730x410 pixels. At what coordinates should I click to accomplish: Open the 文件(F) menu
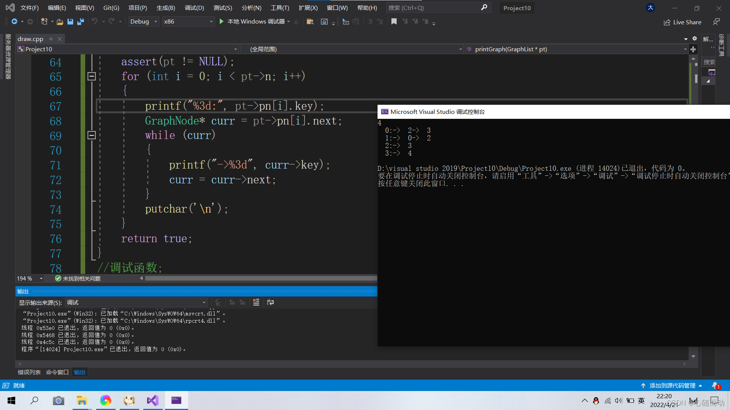pyautogui.click(x=29, y=8)
